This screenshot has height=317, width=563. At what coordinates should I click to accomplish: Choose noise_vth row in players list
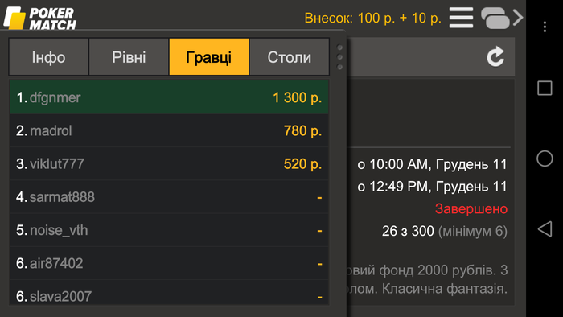pos(169,230)
